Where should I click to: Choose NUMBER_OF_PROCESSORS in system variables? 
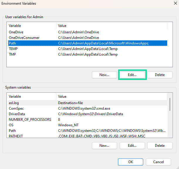pos(30,120)
